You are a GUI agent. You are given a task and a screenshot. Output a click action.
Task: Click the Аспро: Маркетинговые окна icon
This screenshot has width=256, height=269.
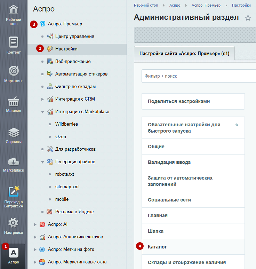pos(42,262)
